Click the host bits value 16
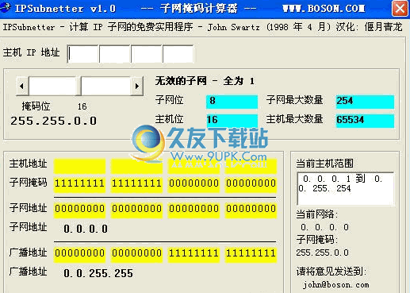Screen dimensions: 410x293 coord(232,121)
